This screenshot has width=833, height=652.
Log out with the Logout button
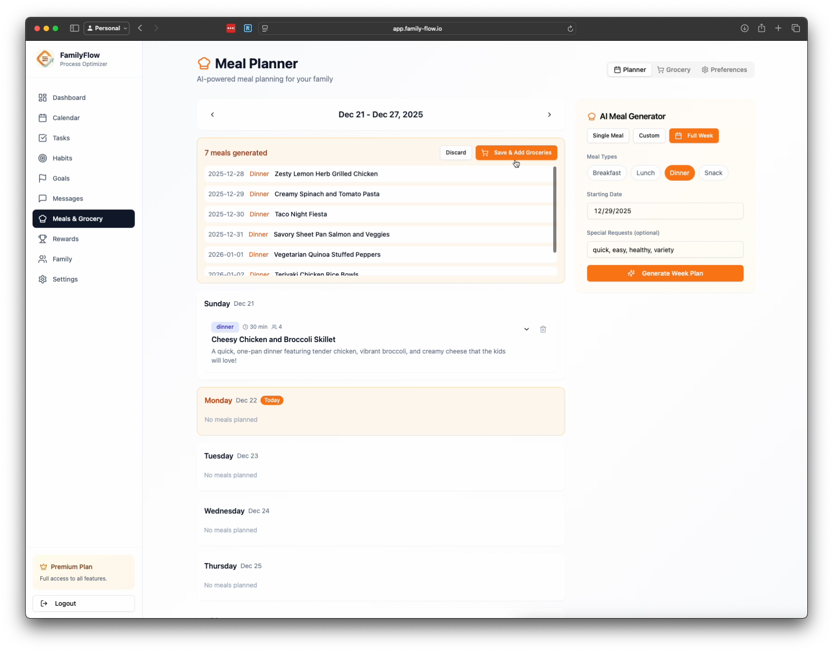pyautogui.click(x=83, y=603)
